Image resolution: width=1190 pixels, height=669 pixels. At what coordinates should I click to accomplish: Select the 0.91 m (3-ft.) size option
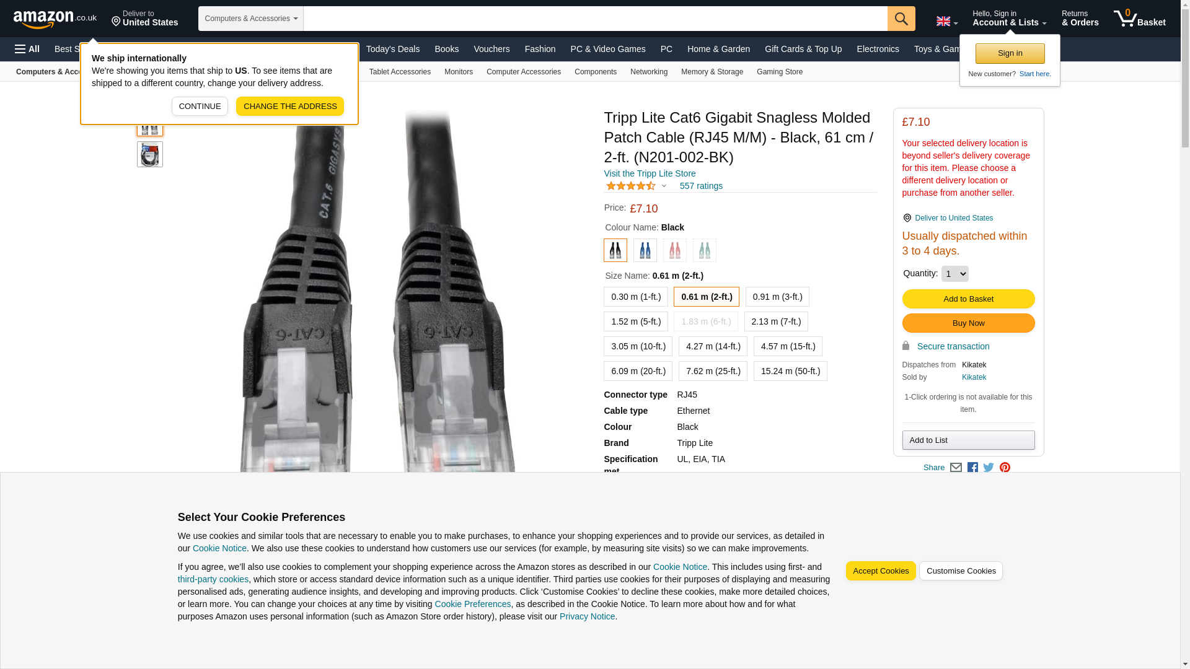click(x=777, y=297)
